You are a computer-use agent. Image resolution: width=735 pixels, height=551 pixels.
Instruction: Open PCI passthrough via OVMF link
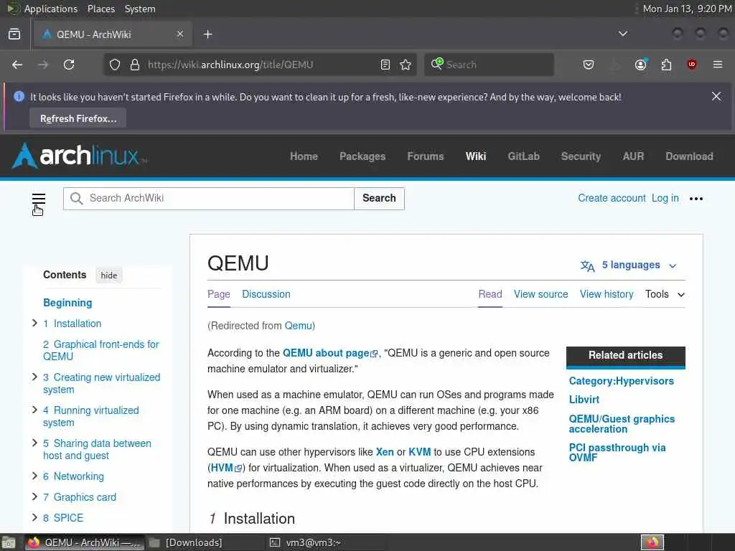617,453
